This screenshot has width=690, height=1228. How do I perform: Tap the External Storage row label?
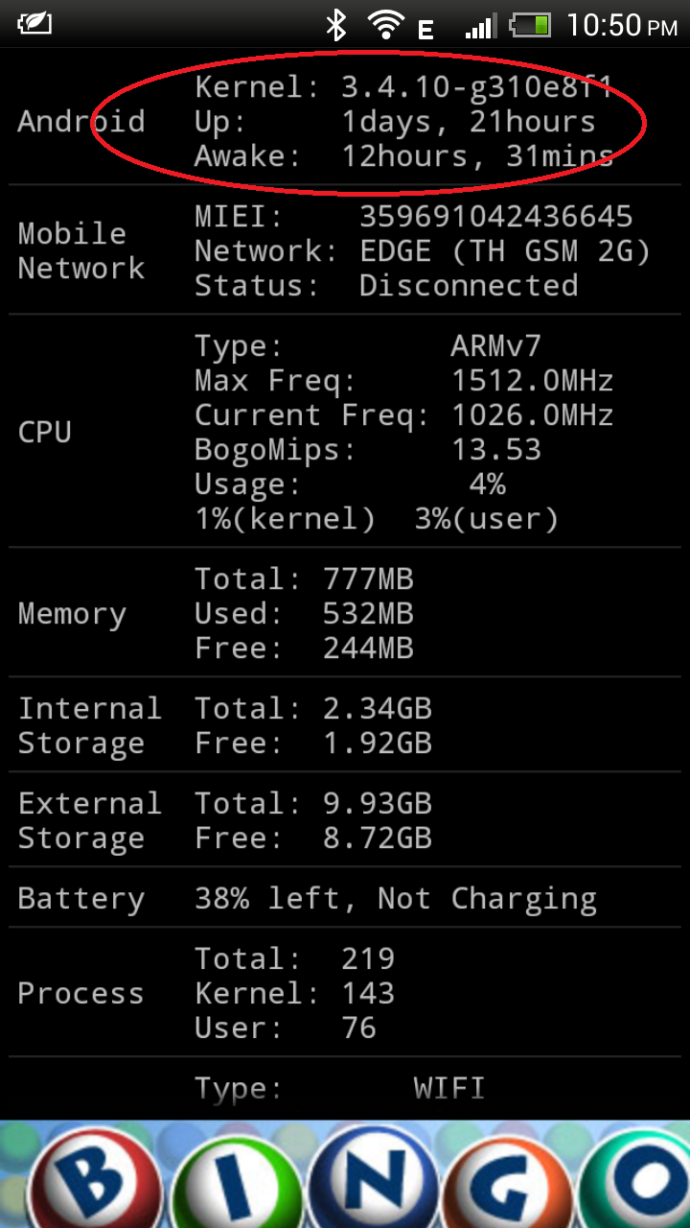click(89, 820)
